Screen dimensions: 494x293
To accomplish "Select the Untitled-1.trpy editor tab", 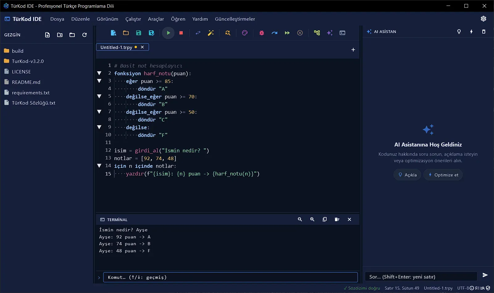I will click(123, 47).
